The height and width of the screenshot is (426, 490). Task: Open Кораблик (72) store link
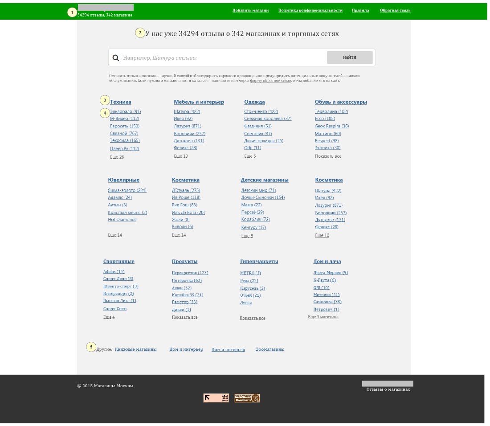point(255,219)
